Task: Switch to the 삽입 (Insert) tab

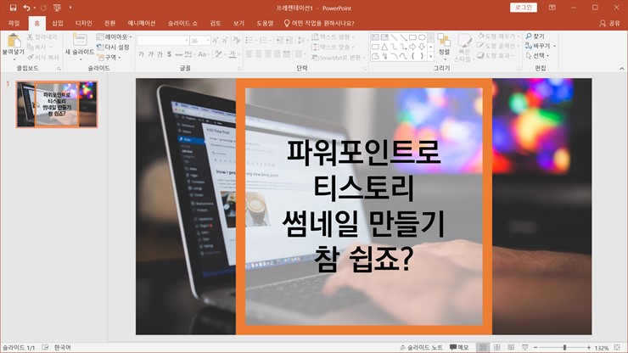Action: pos(58,23)
